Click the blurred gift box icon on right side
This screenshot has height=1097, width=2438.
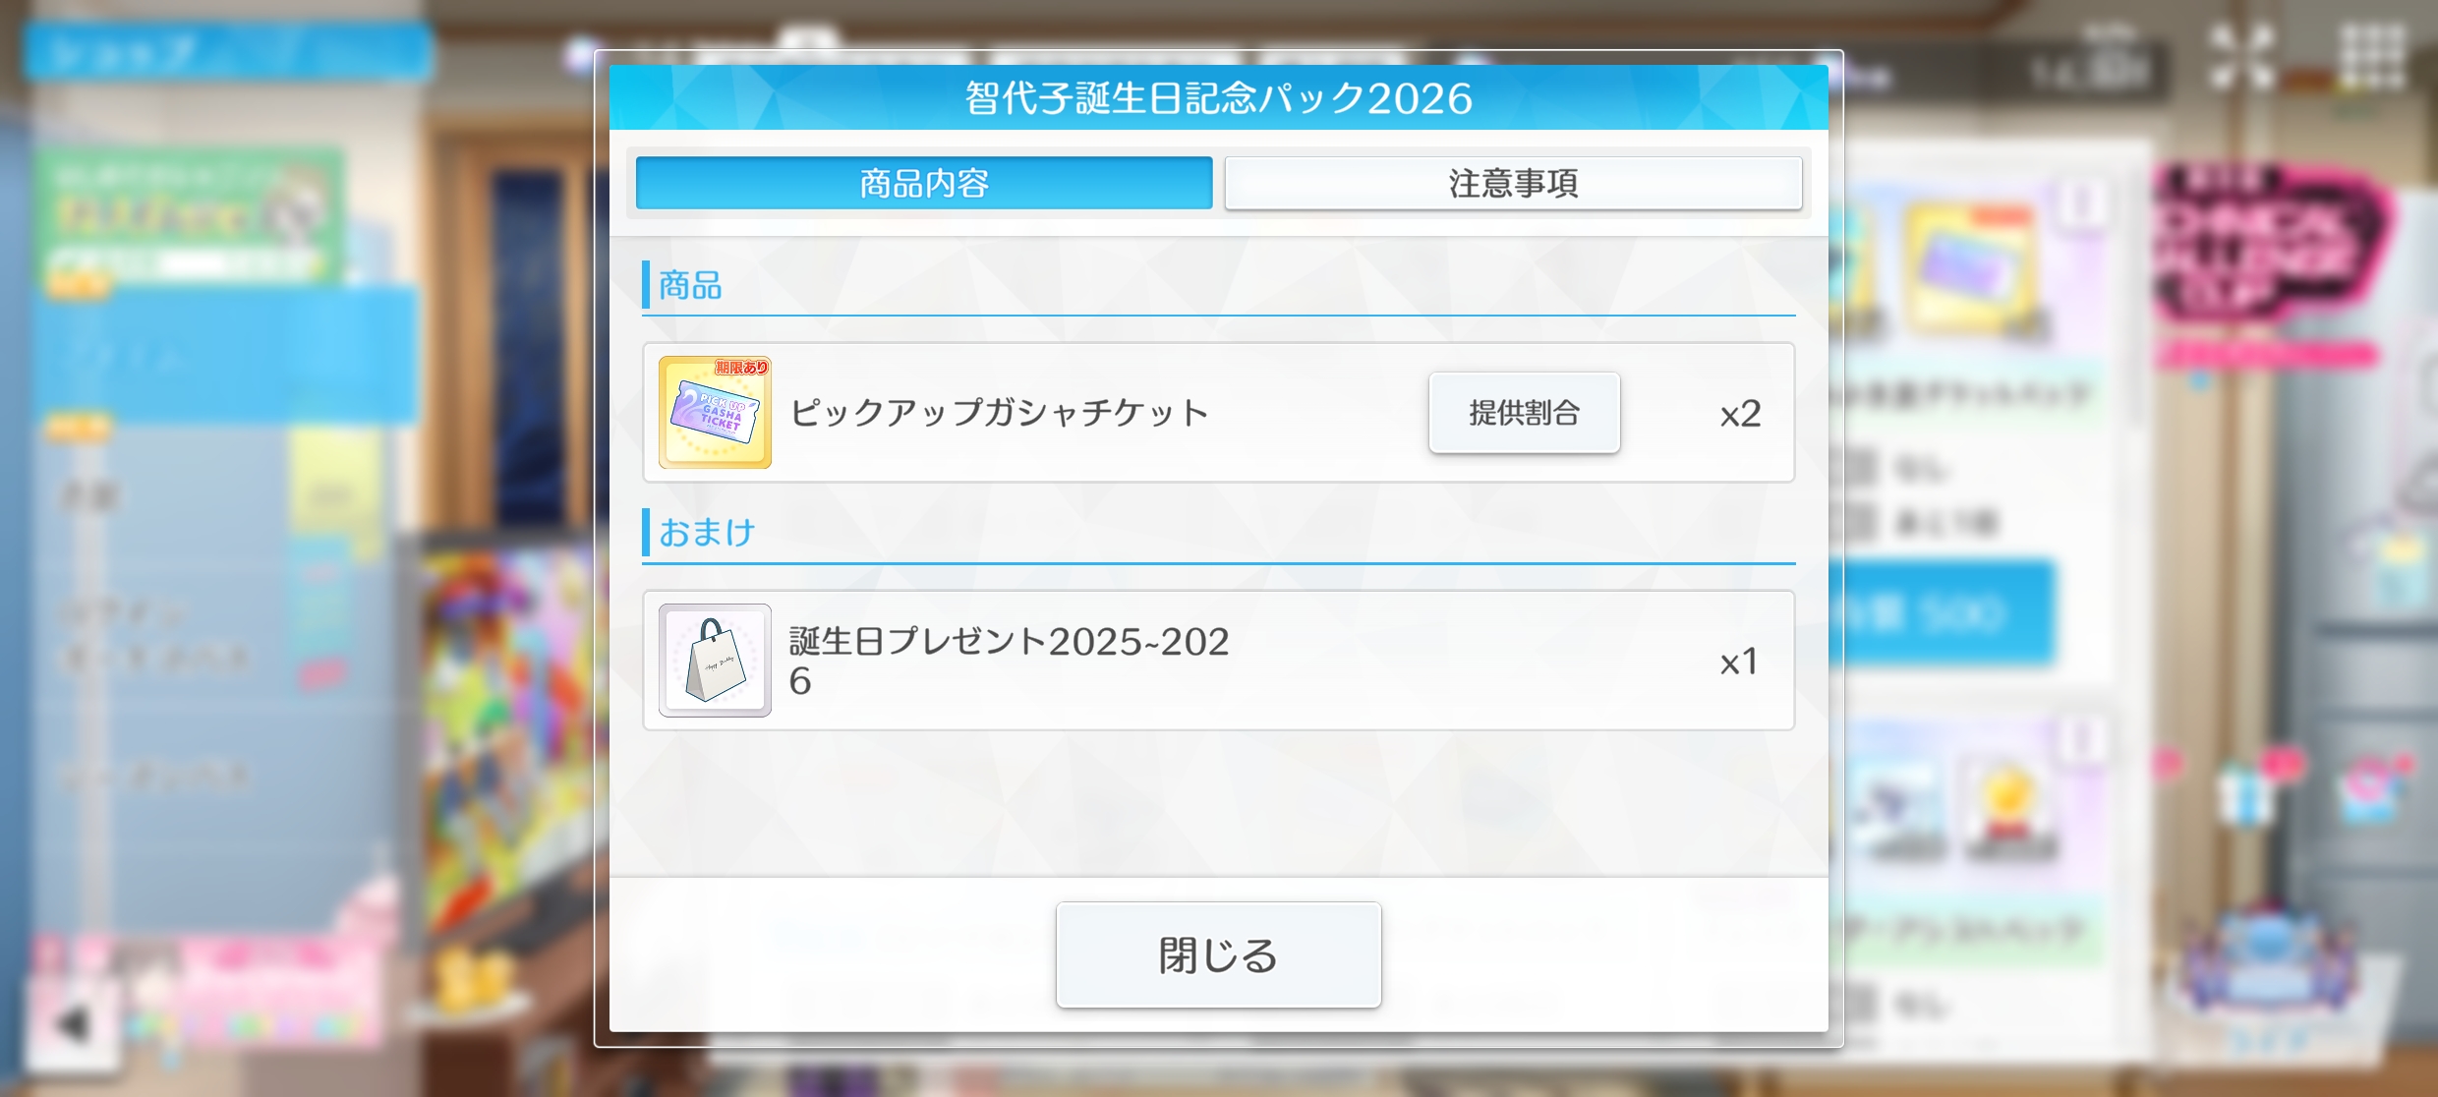(x=2245, y=791)
